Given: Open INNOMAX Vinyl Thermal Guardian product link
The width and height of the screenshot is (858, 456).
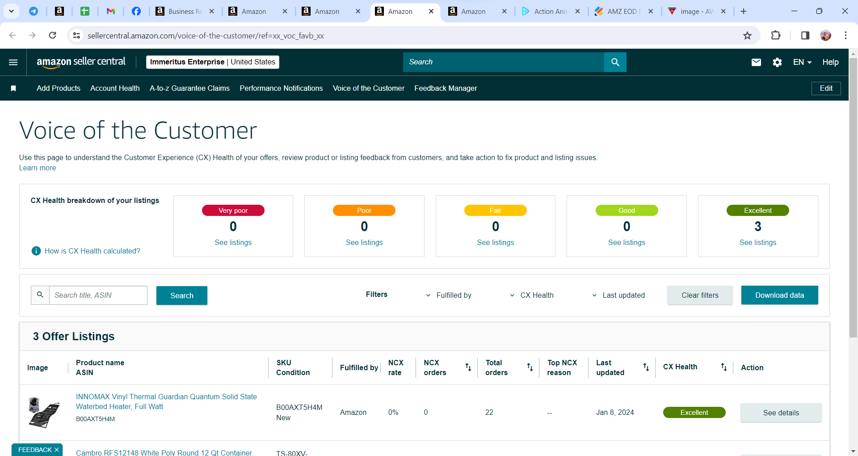Looking at the screenshot, I should click(x=166, y=401).
